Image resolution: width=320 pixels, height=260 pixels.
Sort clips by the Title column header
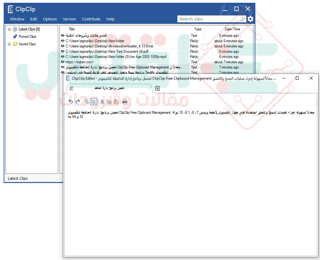(71, 29)
